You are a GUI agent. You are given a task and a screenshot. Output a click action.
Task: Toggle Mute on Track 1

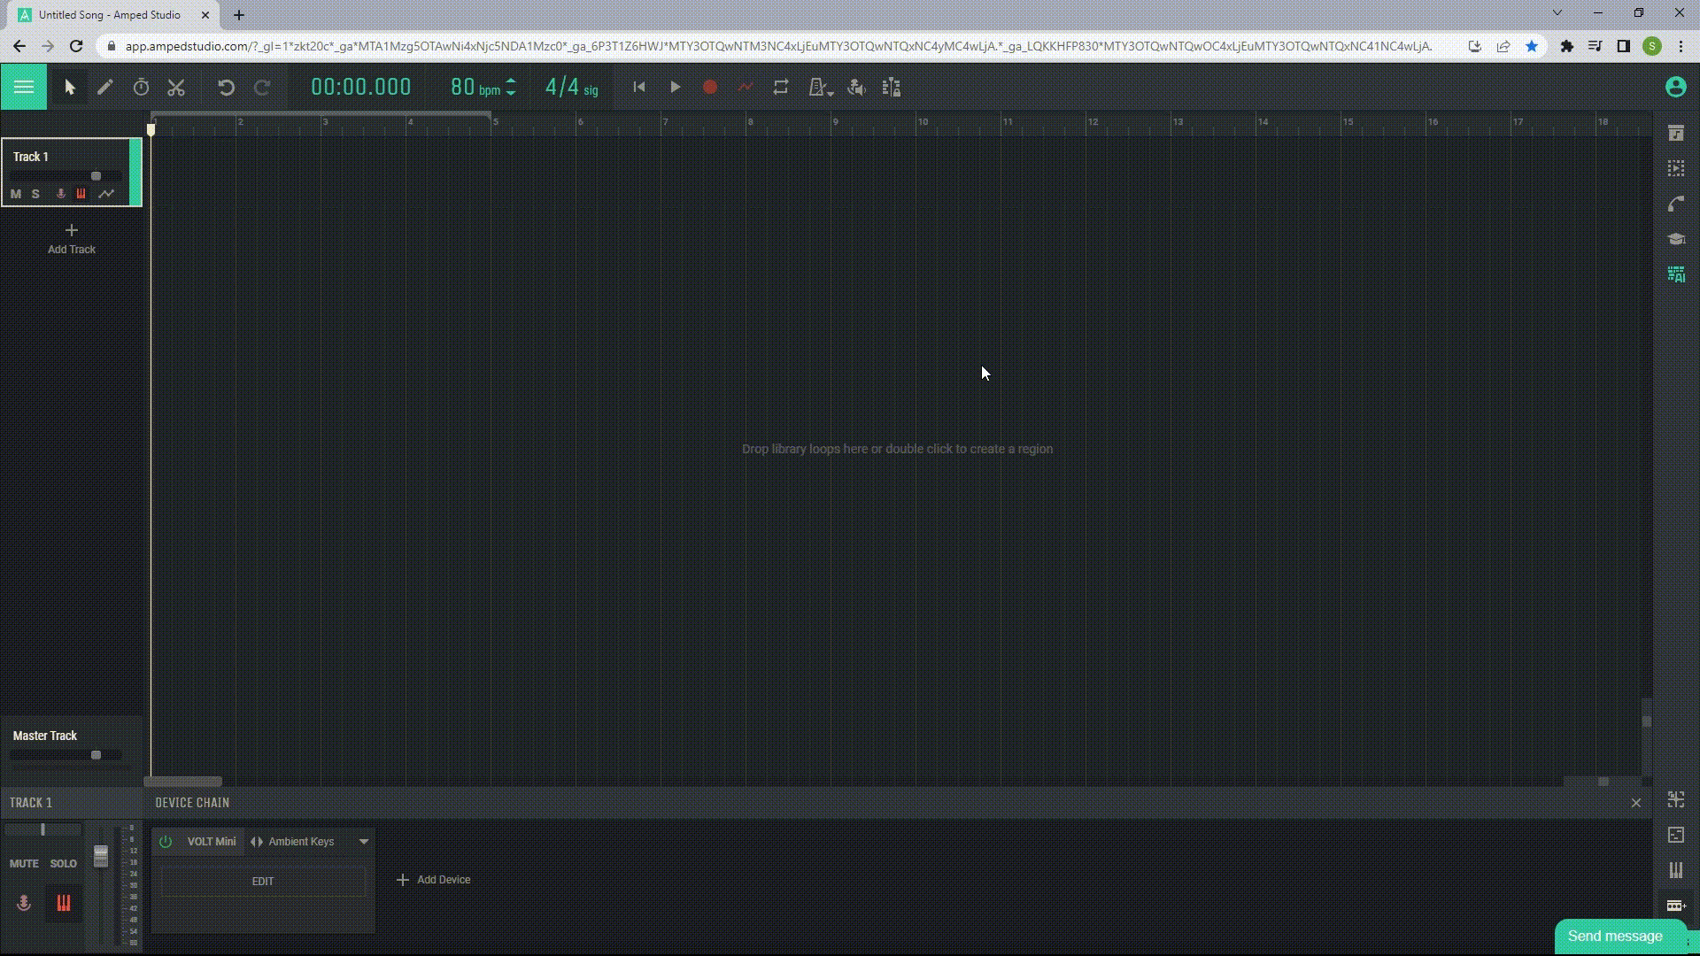point(15,193)
